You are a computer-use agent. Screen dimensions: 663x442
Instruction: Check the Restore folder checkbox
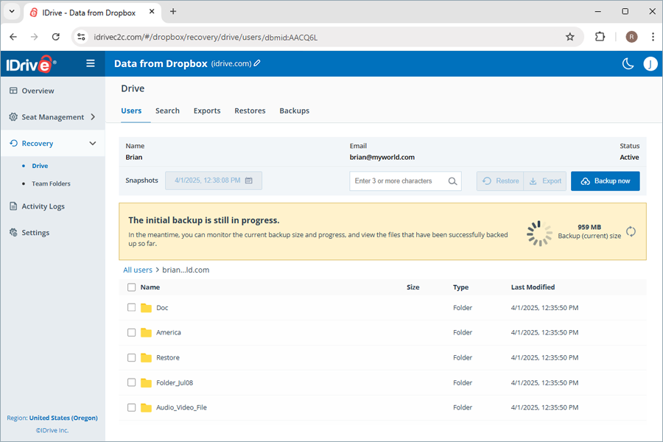coord(132,357)
